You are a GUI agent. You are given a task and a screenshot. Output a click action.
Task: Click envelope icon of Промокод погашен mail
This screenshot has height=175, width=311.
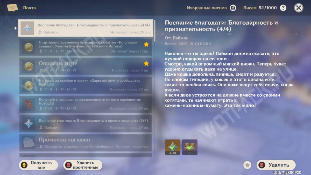[29, 143]
